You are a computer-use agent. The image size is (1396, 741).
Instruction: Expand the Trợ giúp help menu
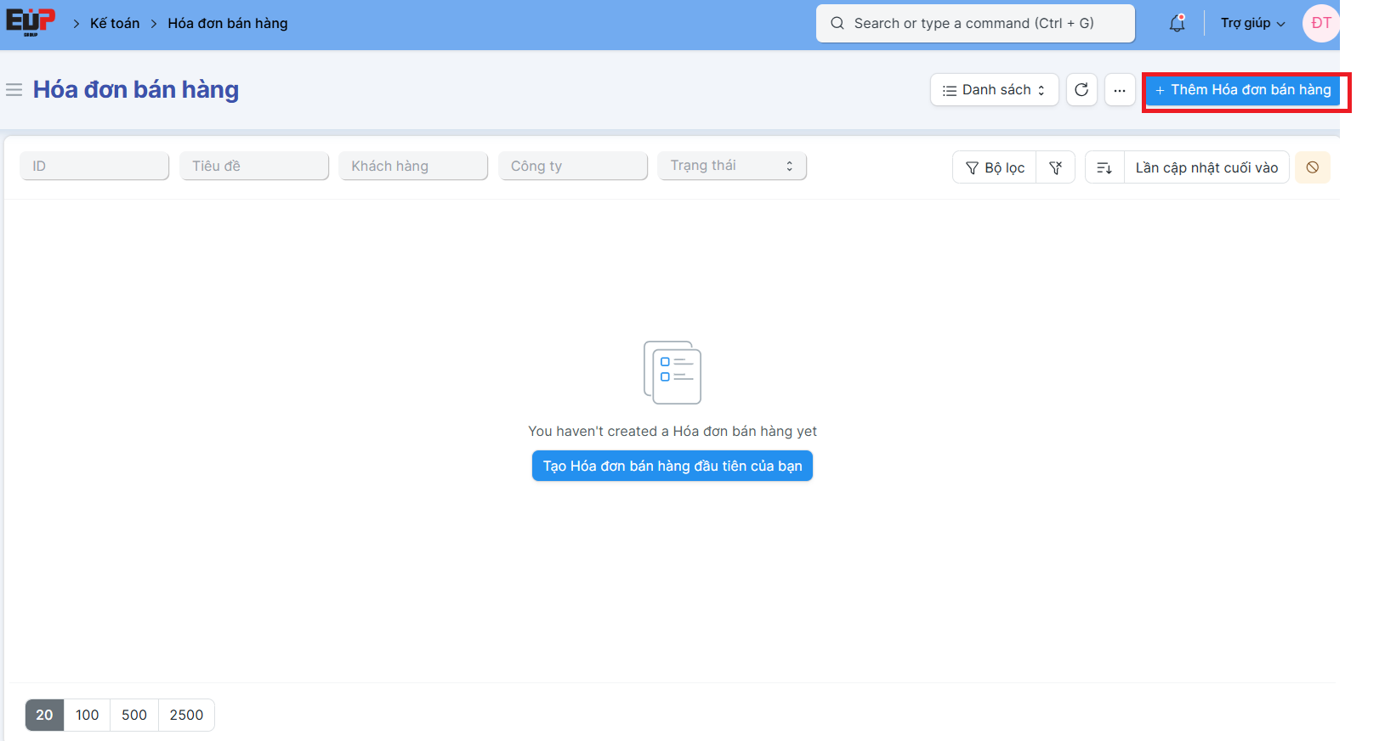[x=1252, y=24]
